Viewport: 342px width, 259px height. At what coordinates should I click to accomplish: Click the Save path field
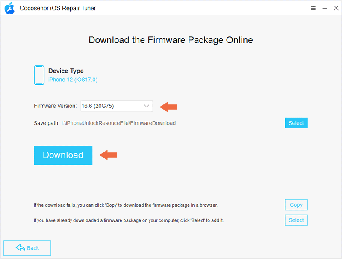[x=169, y=123]
